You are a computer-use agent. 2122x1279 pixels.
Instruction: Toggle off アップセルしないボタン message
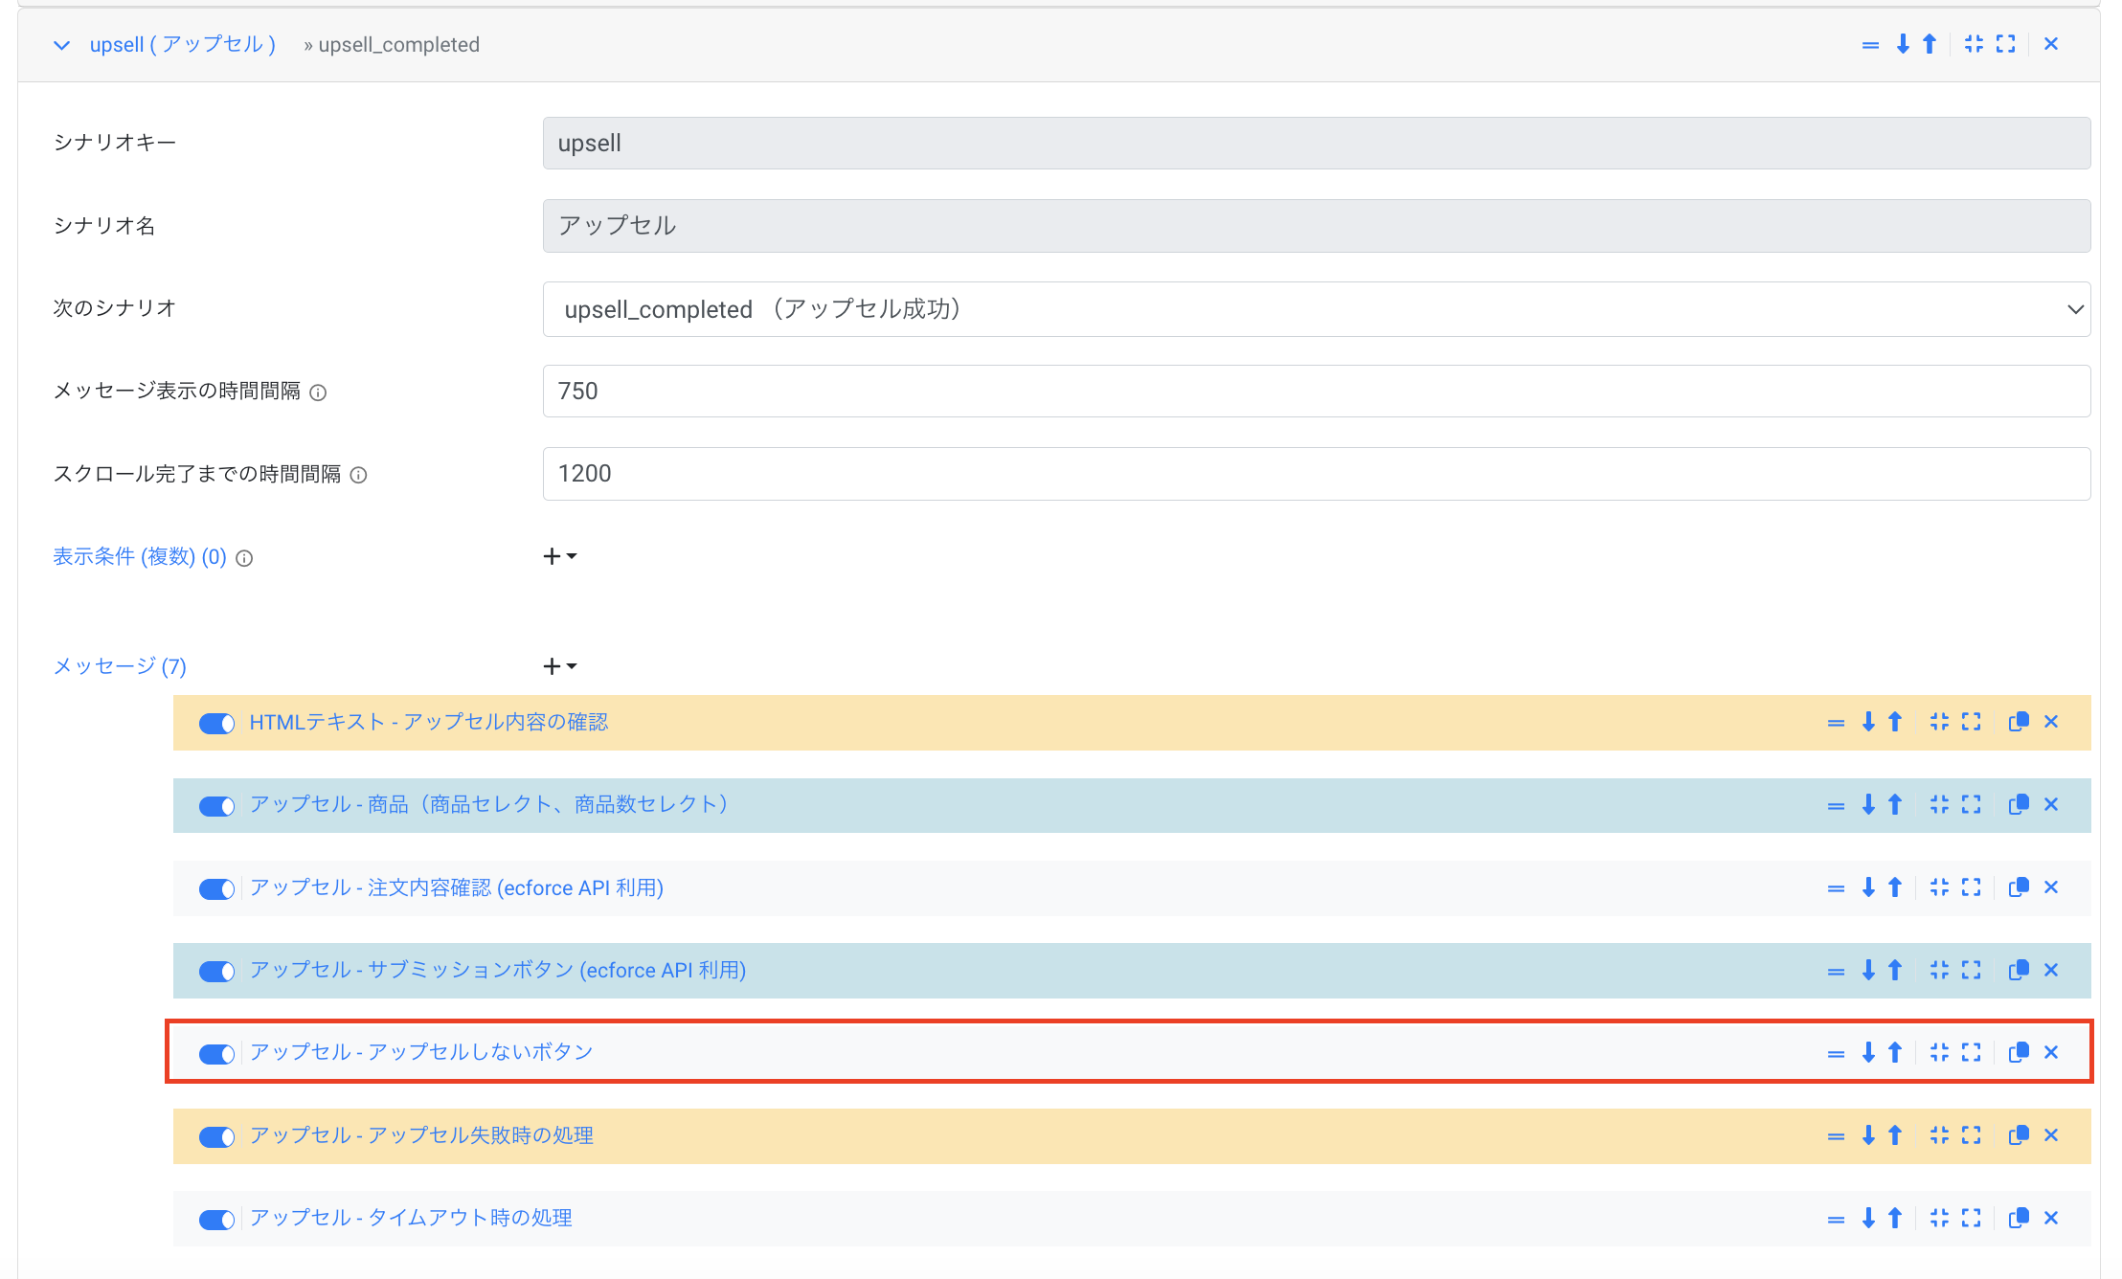click(x=216, y=1053)
